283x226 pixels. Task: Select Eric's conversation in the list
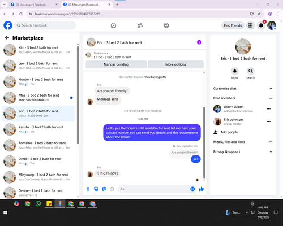point(38,114)
